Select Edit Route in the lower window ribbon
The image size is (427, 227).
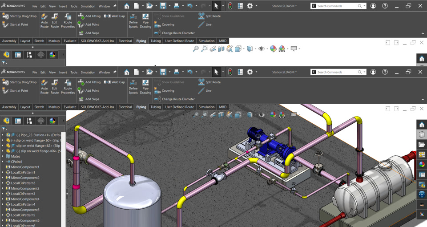(x=55, y=87)
